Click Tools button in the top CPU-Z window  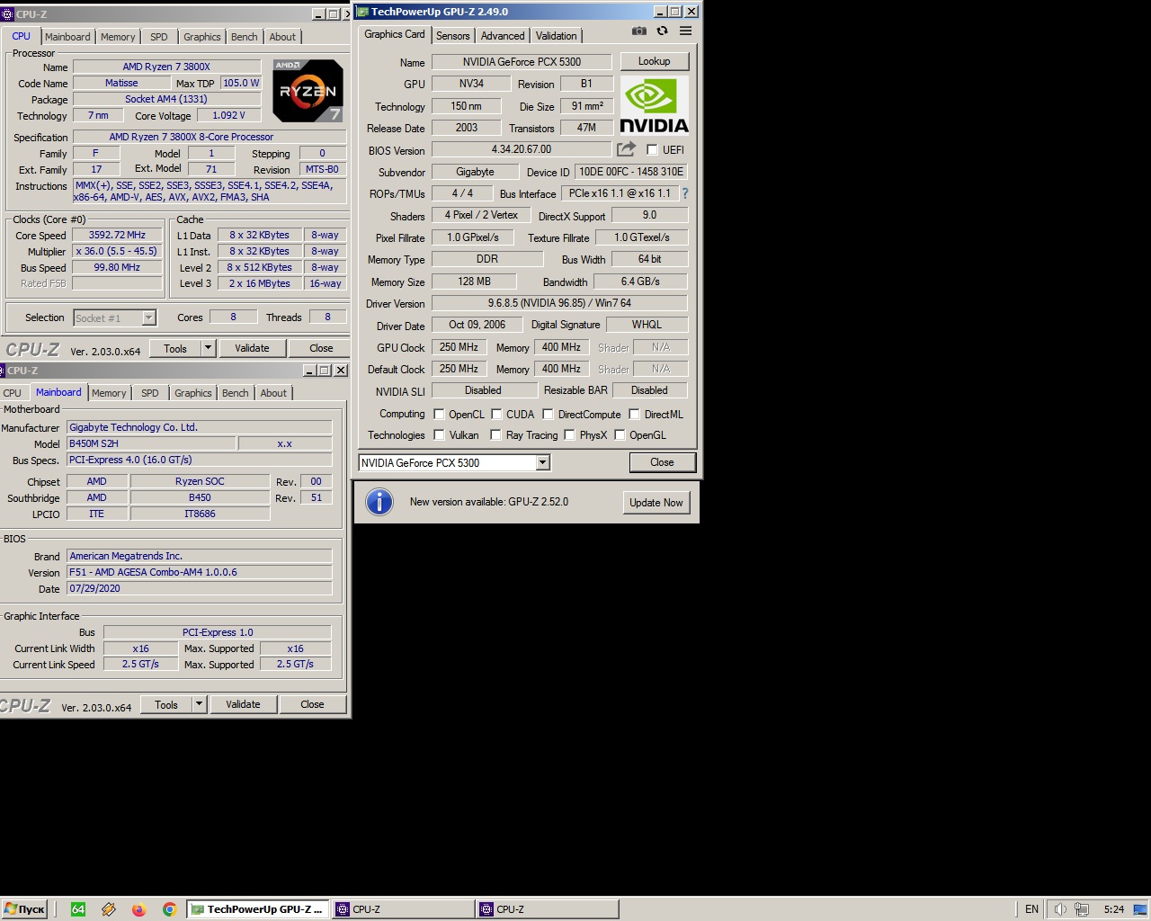[175, 348]
